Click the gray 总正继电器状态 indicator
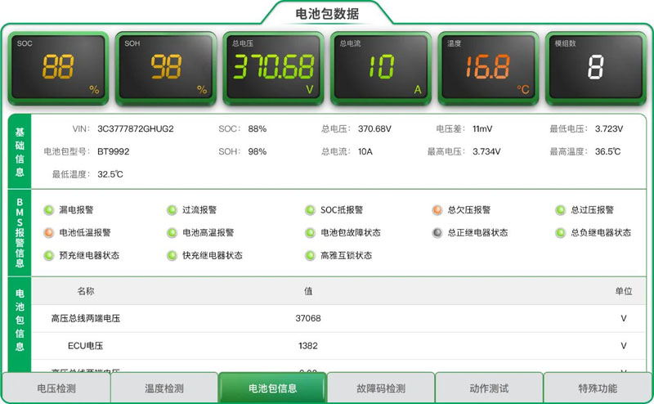 pos(437,233)
